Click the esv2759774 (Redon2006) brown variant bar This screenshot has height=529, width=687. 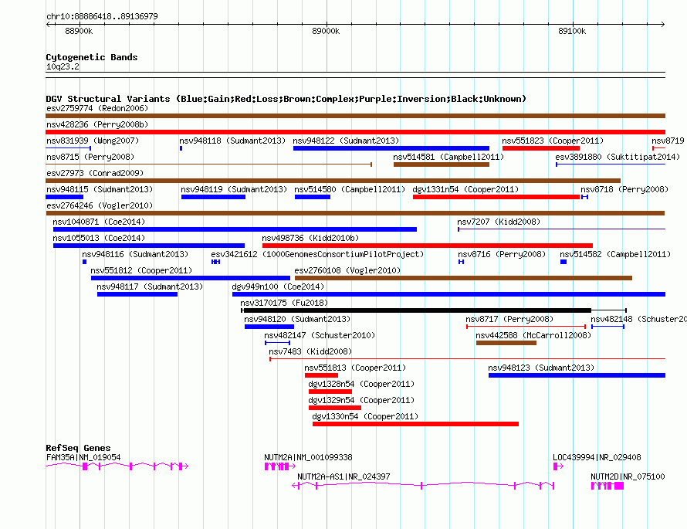(355, 116)
